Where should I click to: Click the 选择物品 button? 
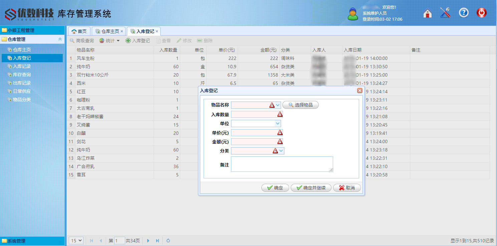[300, 105]
